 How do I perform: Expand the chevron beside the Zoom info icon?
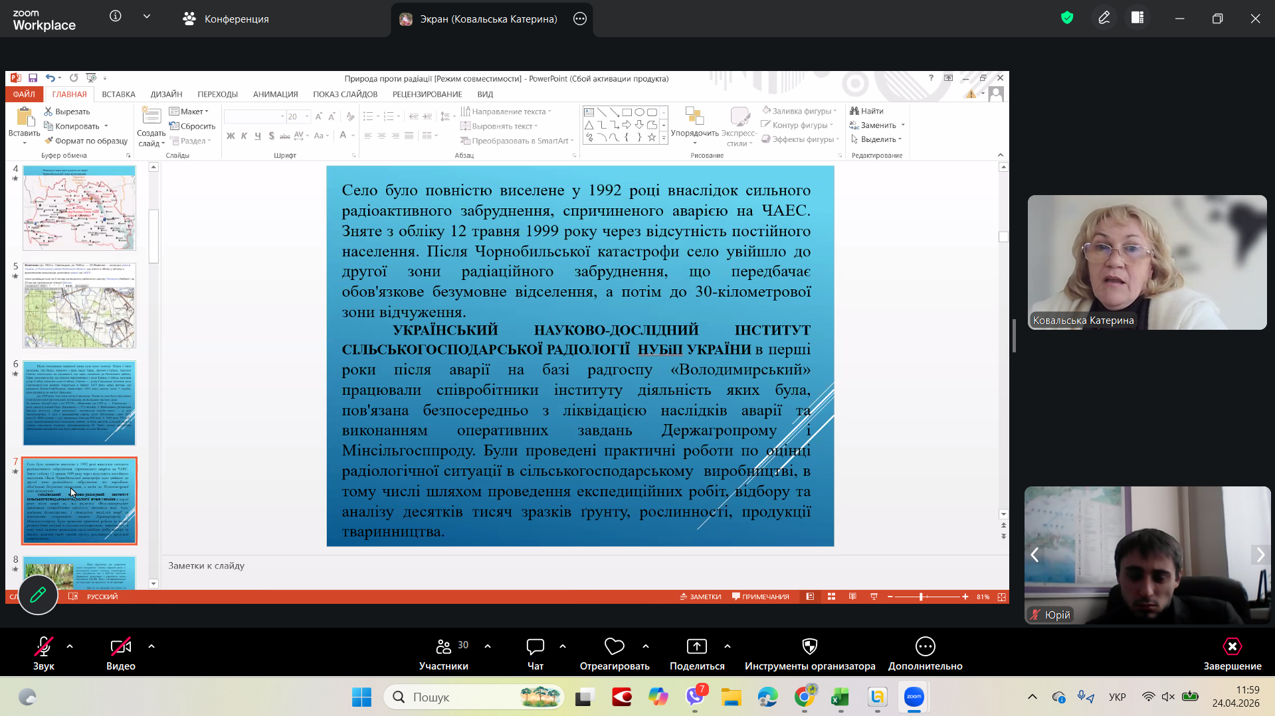pyautogui.click(x=147, y=17)
